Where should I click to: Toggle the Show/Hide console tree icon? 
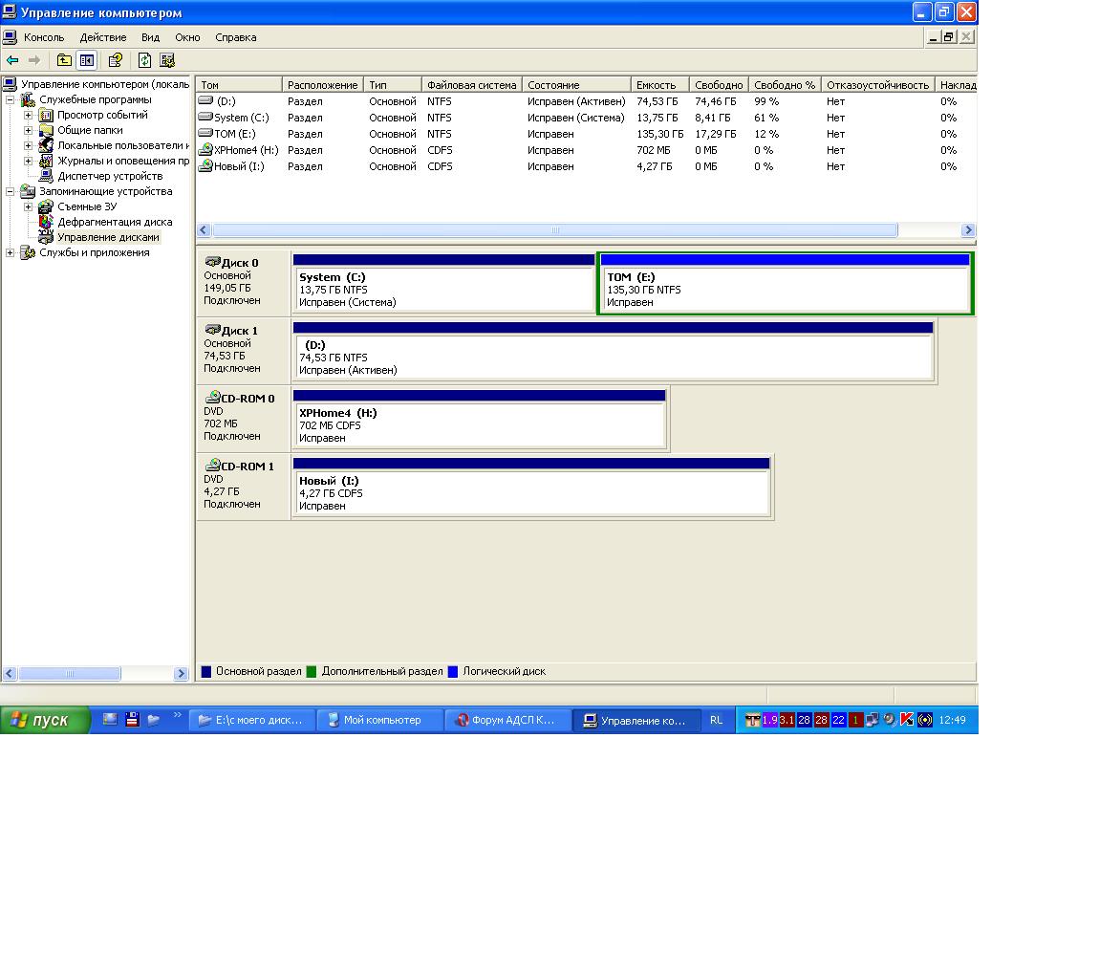pyautogui.click(x=87, y=60)
